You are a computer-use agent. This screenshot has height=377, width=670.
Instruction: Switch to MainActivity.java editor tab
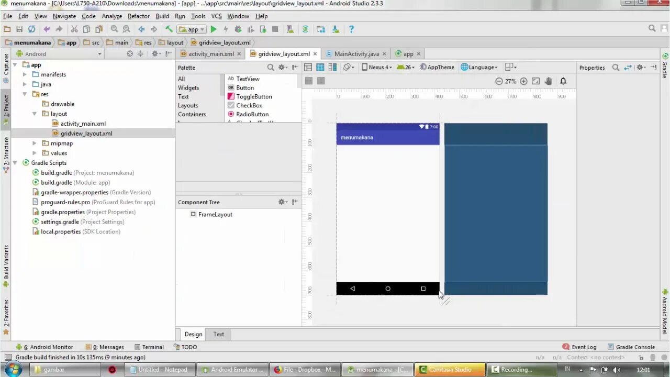356,53
